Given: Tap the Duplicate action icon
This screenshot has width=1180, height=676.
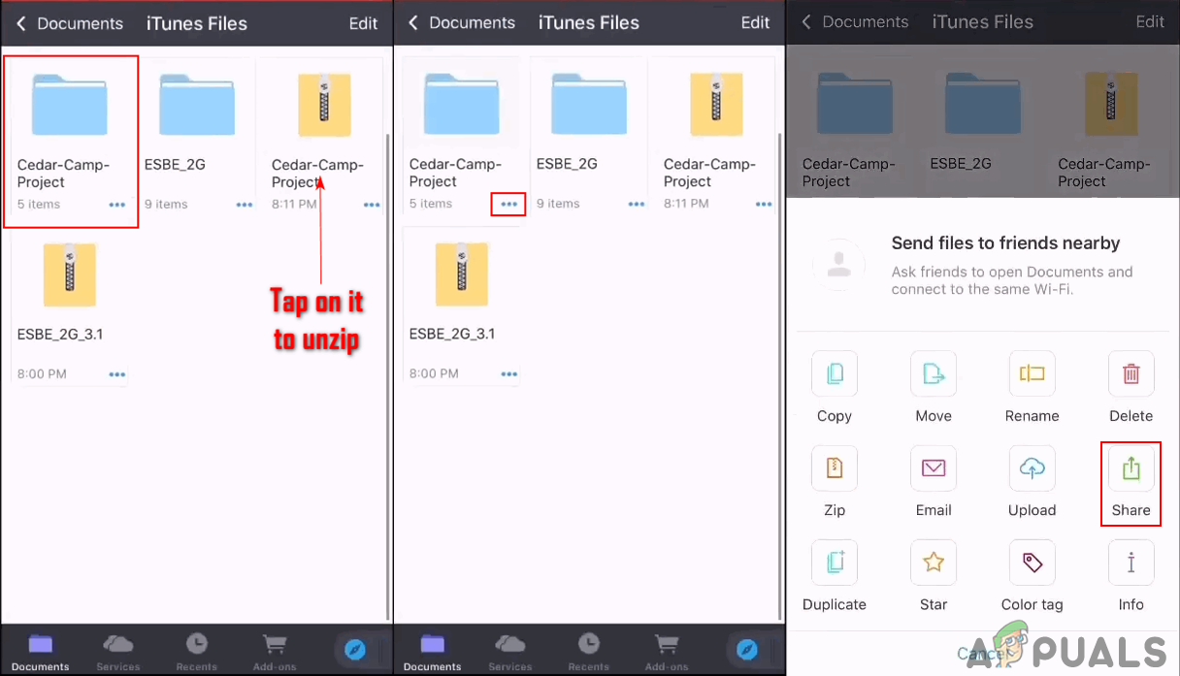Looking at the screenshot, I should [x=834, y=563].
